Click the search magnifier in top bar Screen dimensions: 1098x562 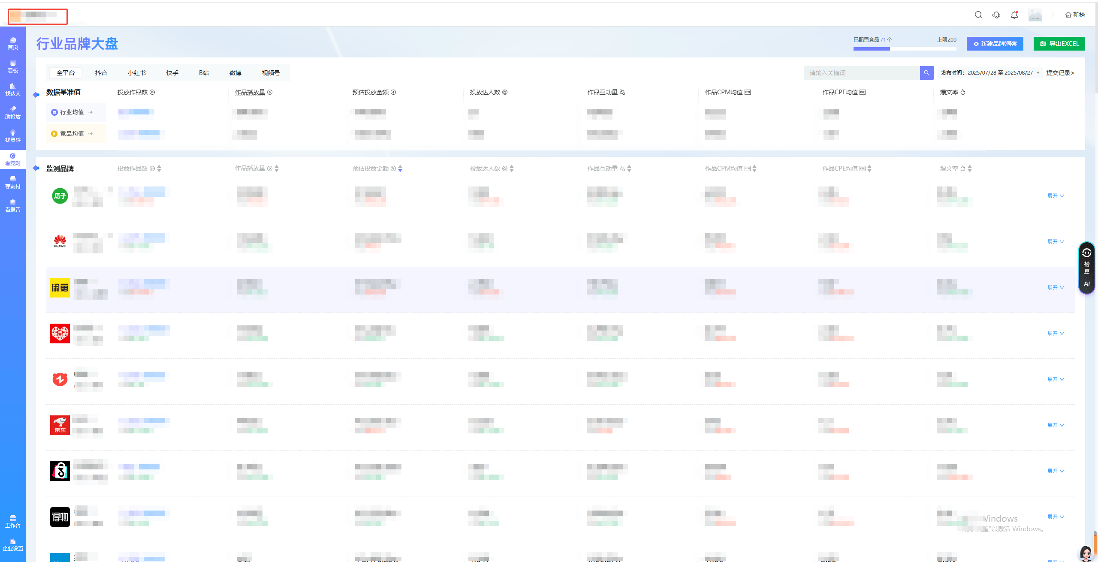pyautogui.click(x=978, y=15)
